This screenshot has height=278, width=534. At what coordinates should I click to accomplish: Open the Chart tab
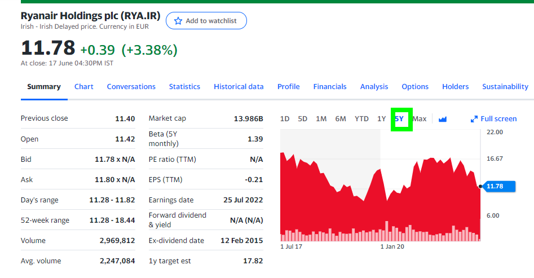pyautogui.click(x=84, y=86)
